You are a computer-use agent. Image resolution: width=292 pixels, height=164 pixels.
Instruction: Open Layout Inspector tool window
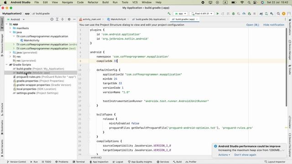(275, 162)
